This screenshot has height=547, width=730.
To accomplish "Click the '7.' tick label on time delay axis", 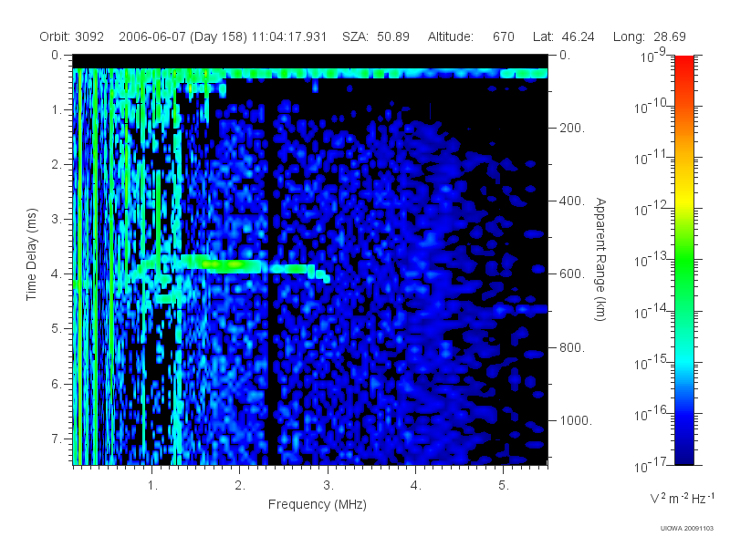I will pos(57,439).
